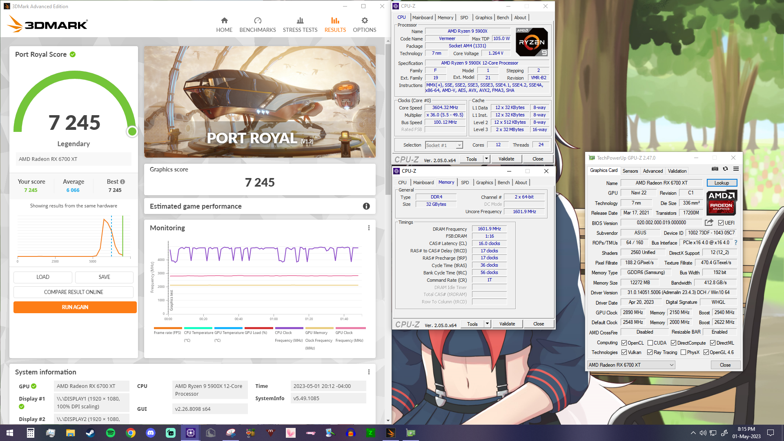
Task: Switch to CPU-Z taskbar icon
Action: click(190, 433)
